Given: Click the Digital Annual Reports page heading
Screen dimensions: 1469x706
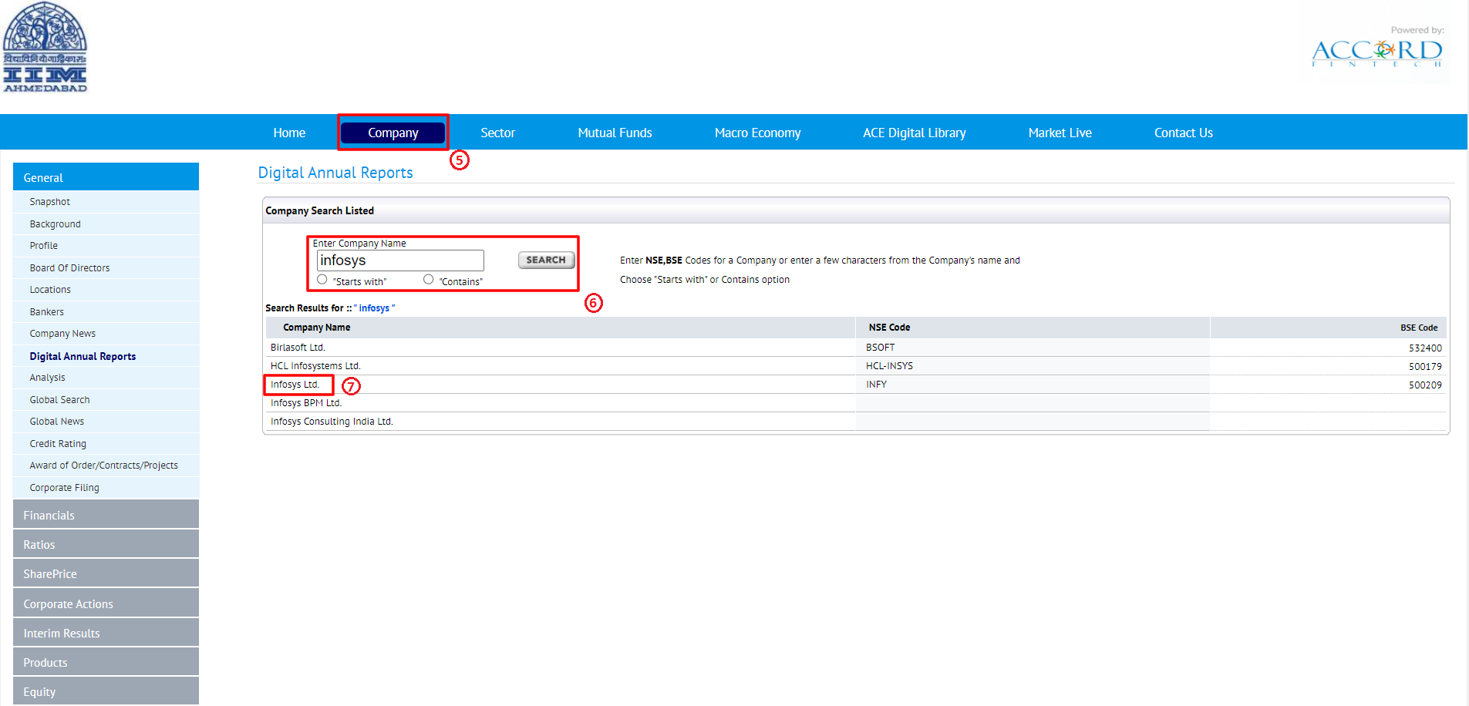Looking at the screenshot, I should (335, 173).
